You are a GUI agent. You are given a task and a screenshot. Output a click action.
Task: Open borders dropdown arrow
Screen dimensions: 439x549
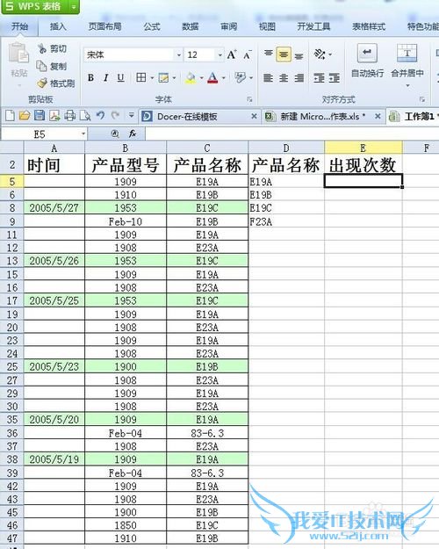point(152,77)
